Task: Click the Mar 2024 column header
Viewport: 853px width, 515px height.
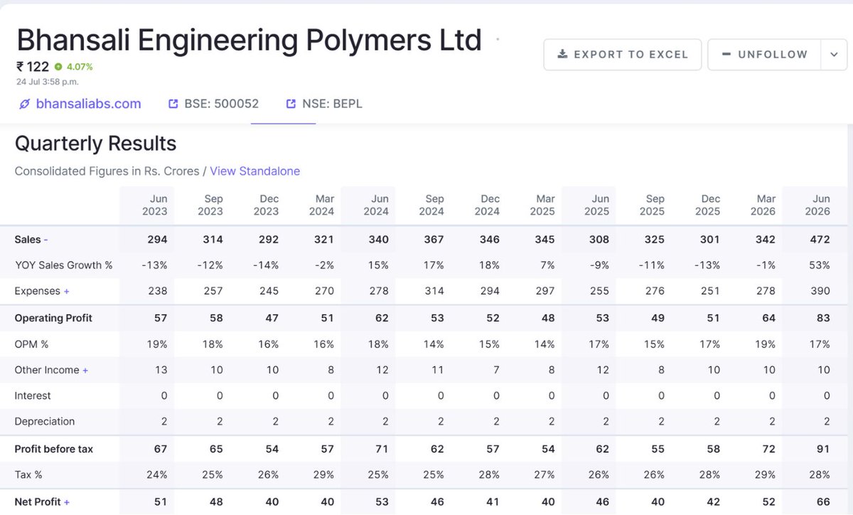Action: [321, 205]
